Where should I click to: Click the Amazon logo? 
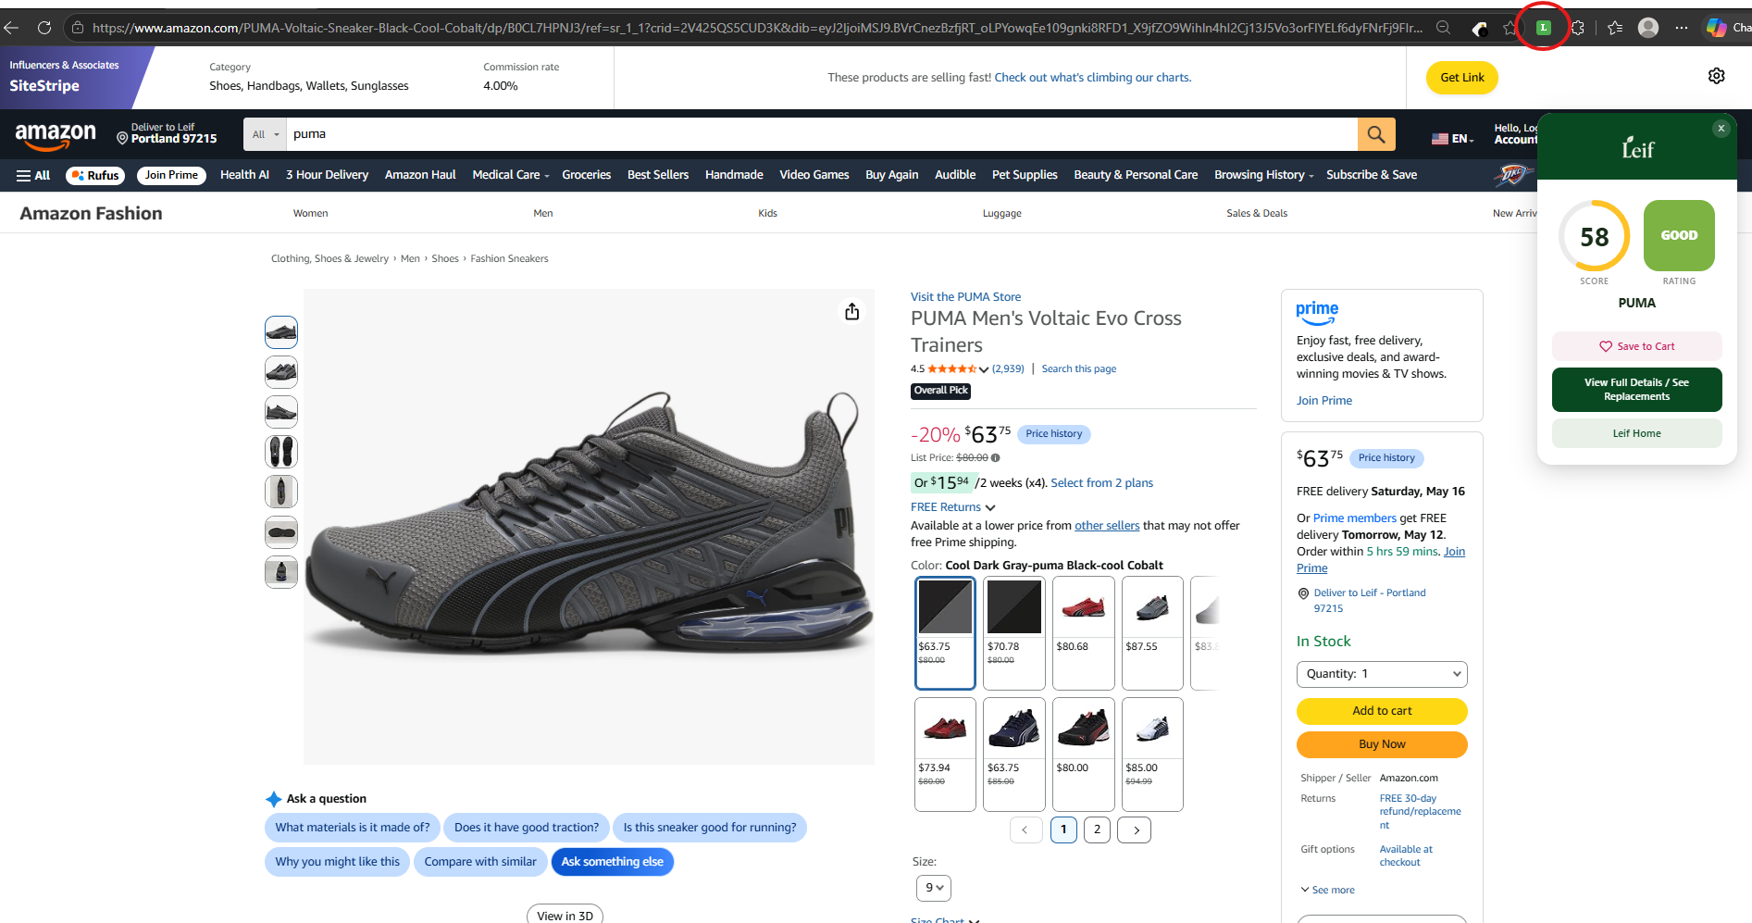coord(56,136)
